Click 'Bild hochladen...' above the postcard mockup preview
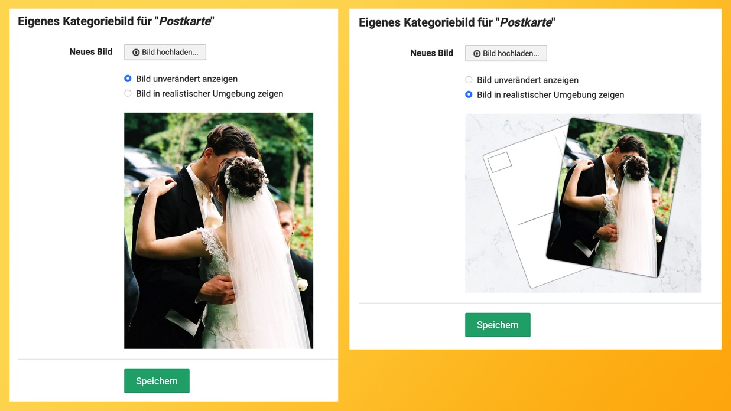This screenshot has width=731, height=411. 506,53
